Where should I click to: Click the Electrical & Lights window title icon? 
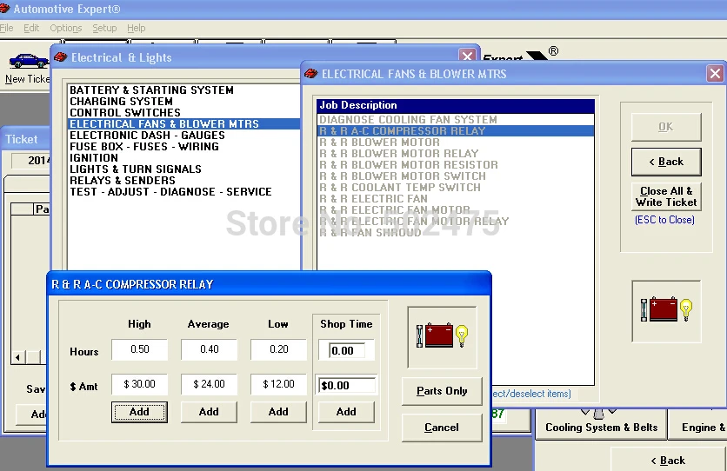(60, 57)
